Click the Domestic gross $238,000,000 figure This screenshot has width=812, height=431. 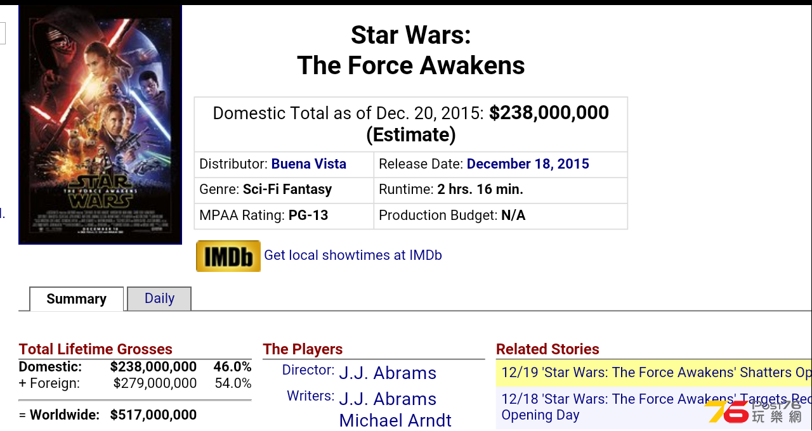(x=154, y=367)
